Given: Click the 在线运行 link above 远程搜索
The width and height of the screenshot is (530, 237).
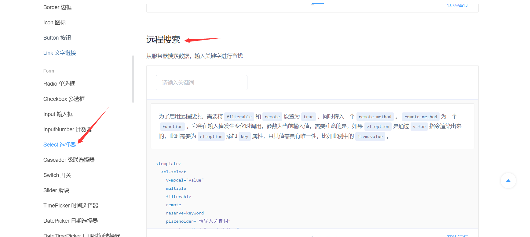Looking at the screenshot, I should 457,5.
